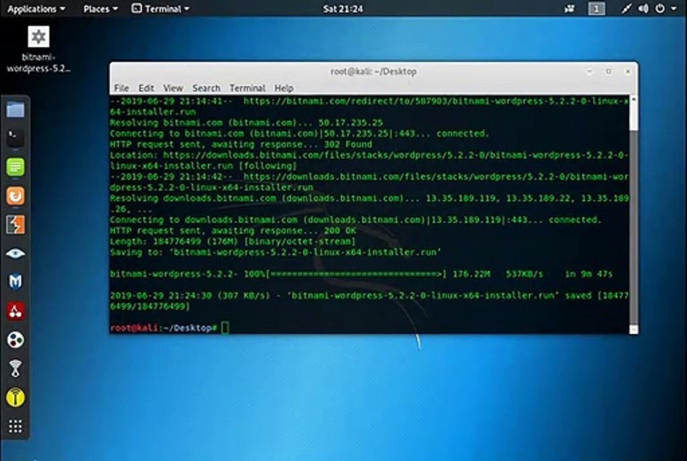687x461 pixels.
Task: Click the "Location: https://downloads.bitnami.com" line
Action: coord(369,161)
